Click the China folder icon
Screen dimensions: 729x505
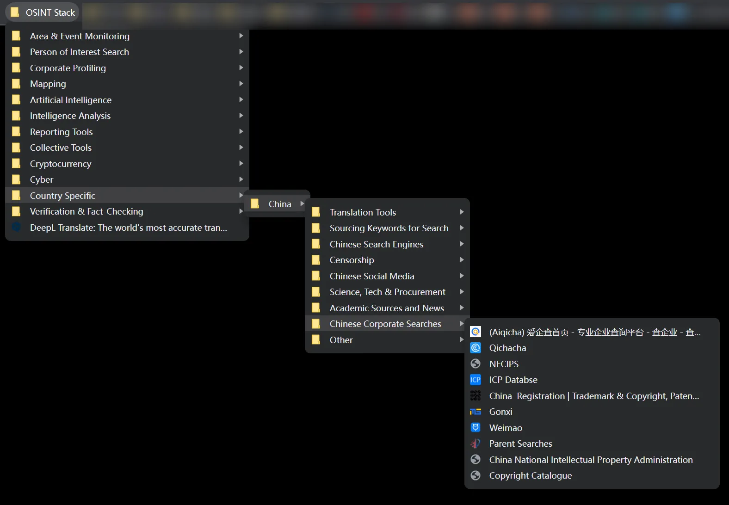pos(255,204)
